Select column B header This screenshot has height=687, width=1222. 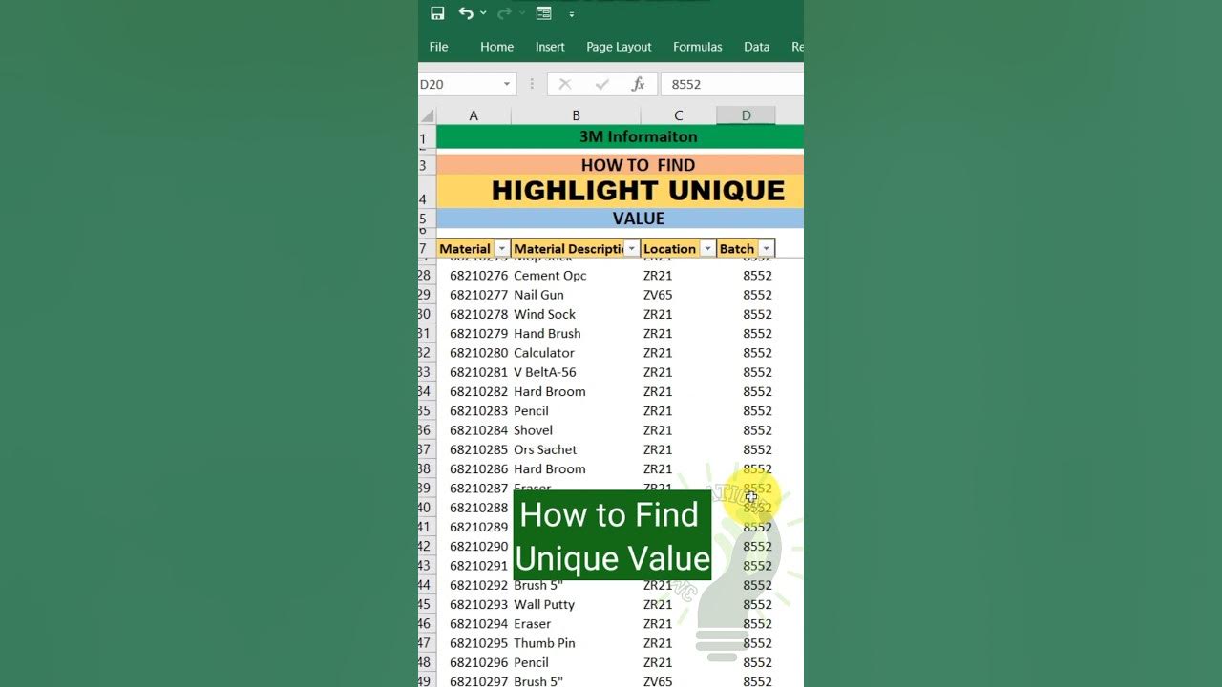[576, 115]
